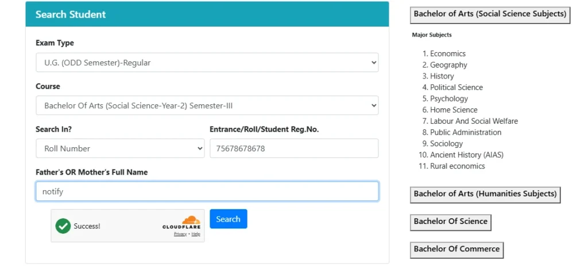Click the Major Subjects heading
588x272 pixels.
tap(432, 35)
